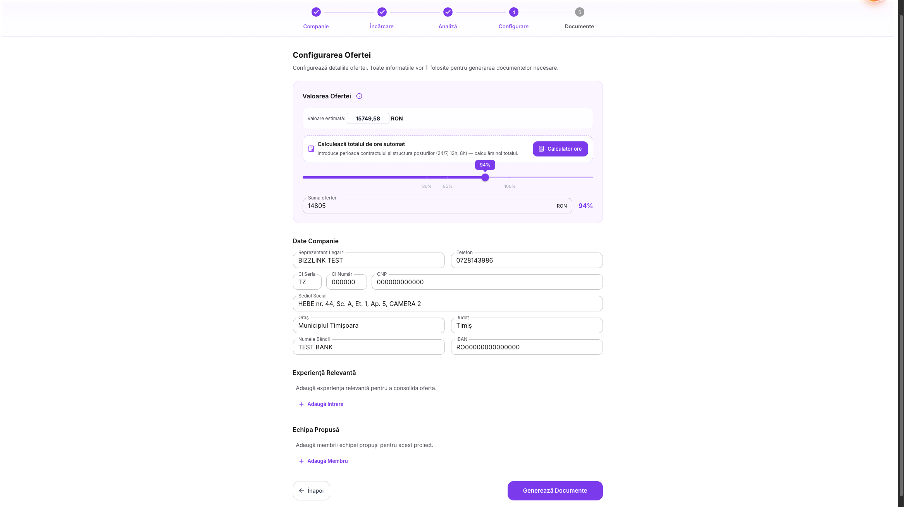
Task: Click into the Suma ofertei field
Action: coord(437,206)
